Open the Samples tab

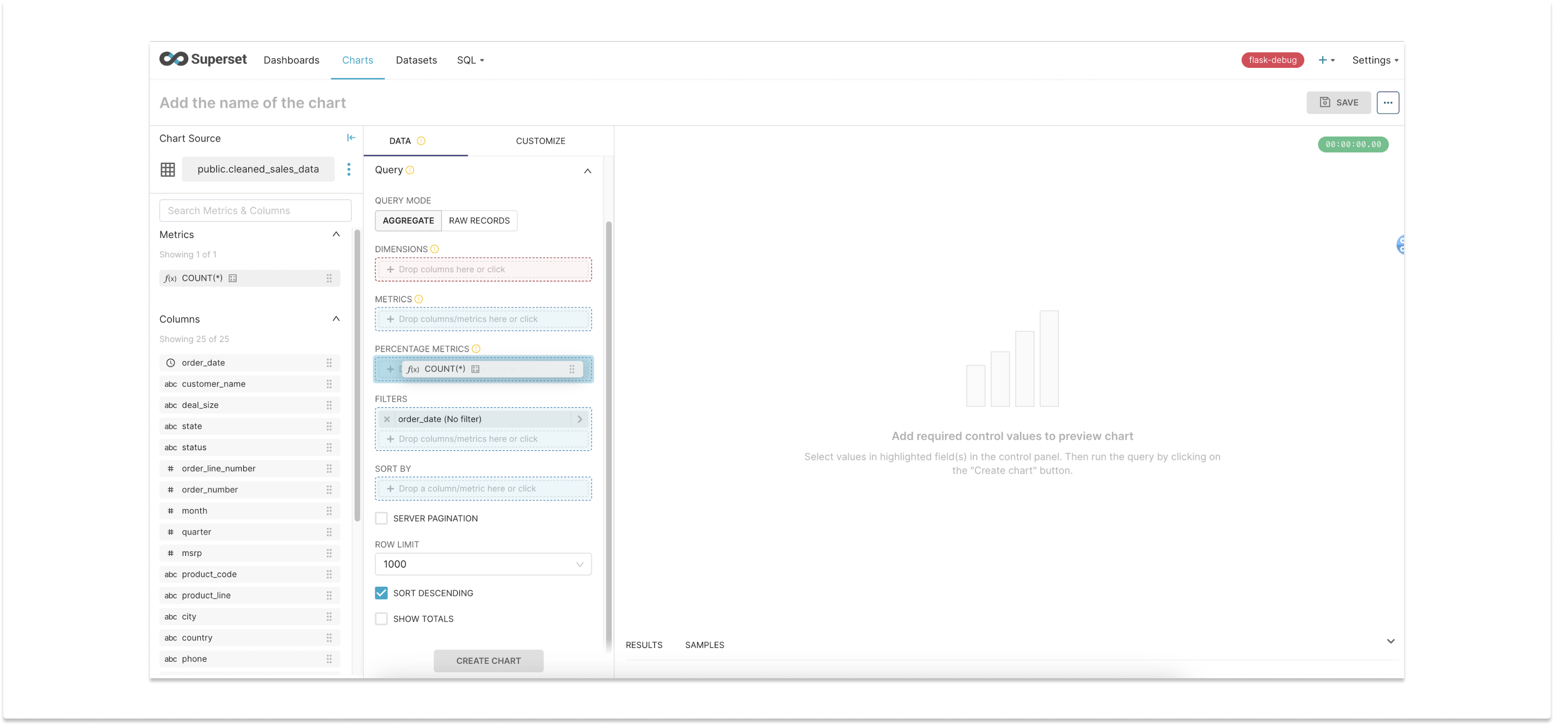click(x=704, y=644)
